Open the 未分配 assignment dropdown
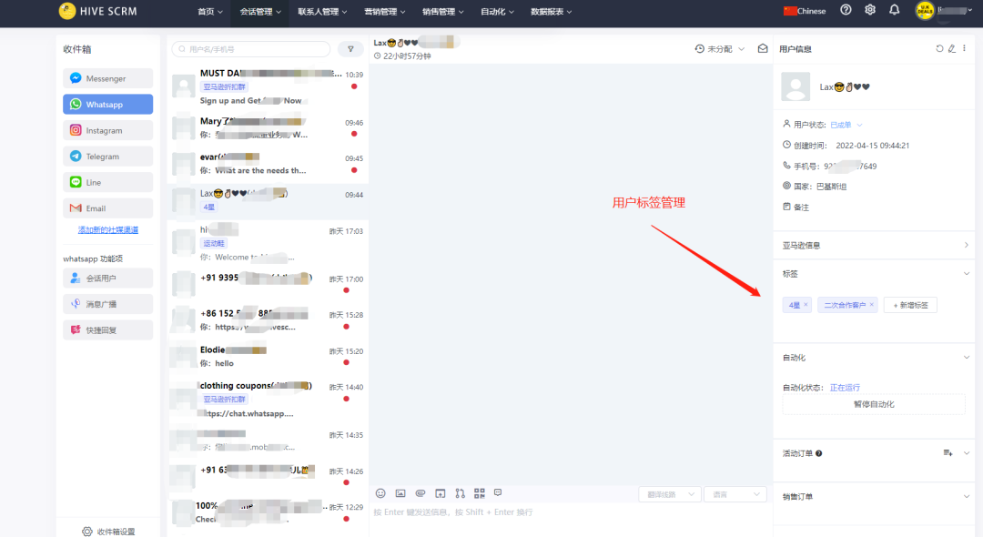This screenshot has width=983, height=537. pos(718,47)
